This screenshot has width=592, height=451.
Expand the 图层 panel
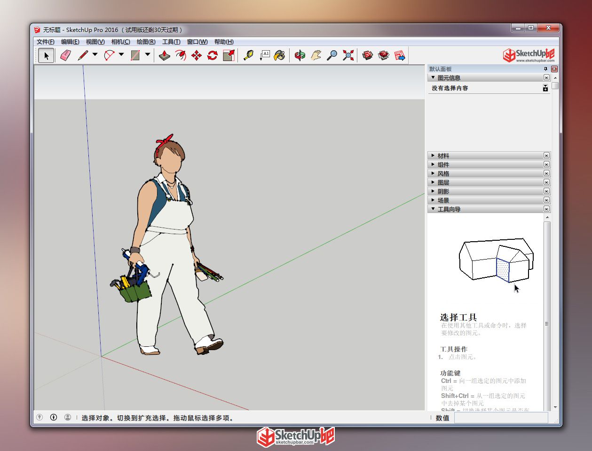pyautogui.click(x=433, y=182)
